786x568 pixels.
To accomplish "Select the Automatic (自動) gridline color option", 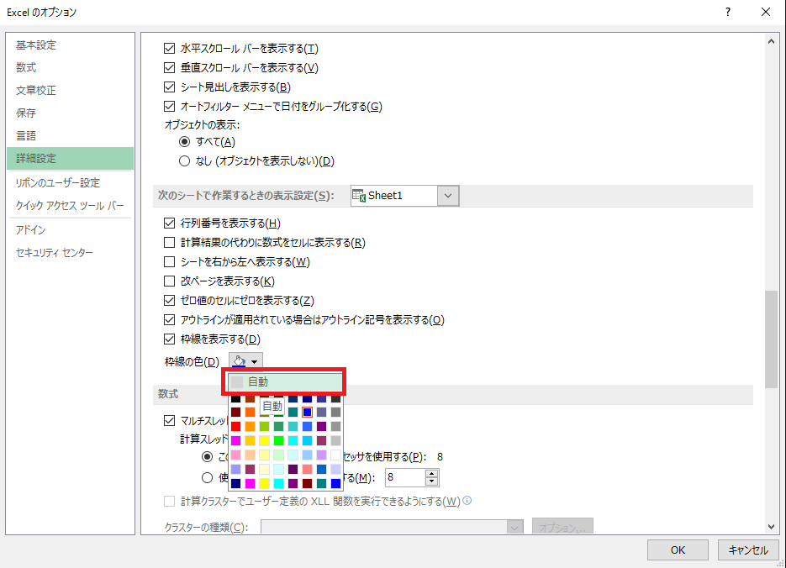I will (286, 382).
